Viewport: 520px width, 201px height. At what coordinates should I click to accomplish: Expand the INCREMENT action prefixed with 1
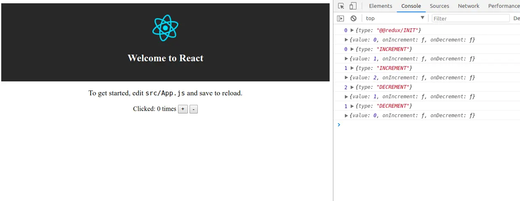[352, 68]
